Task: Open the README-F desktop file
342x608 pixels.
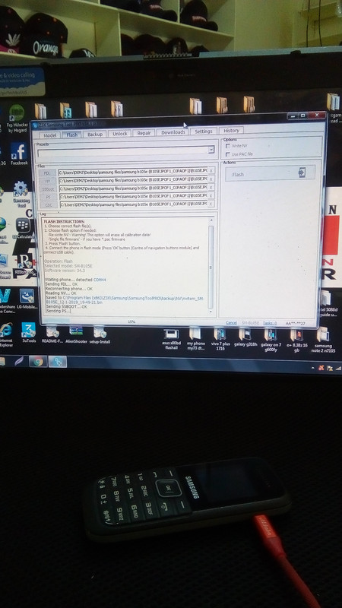Action: tap(52, 334)
